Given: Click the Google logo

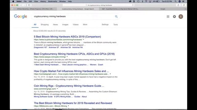Looking at the screenshot, I should (x=21, y=16).
